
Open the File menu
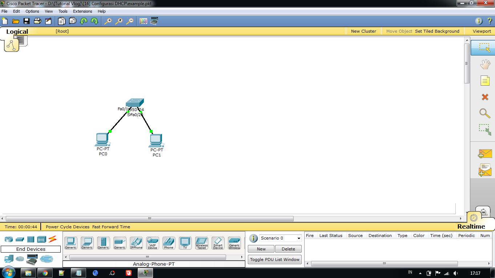tap(4, 11)
